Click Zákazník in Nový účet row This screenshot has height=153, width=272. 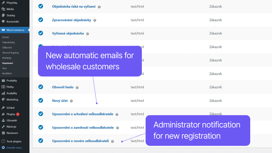tap(216, 101)
